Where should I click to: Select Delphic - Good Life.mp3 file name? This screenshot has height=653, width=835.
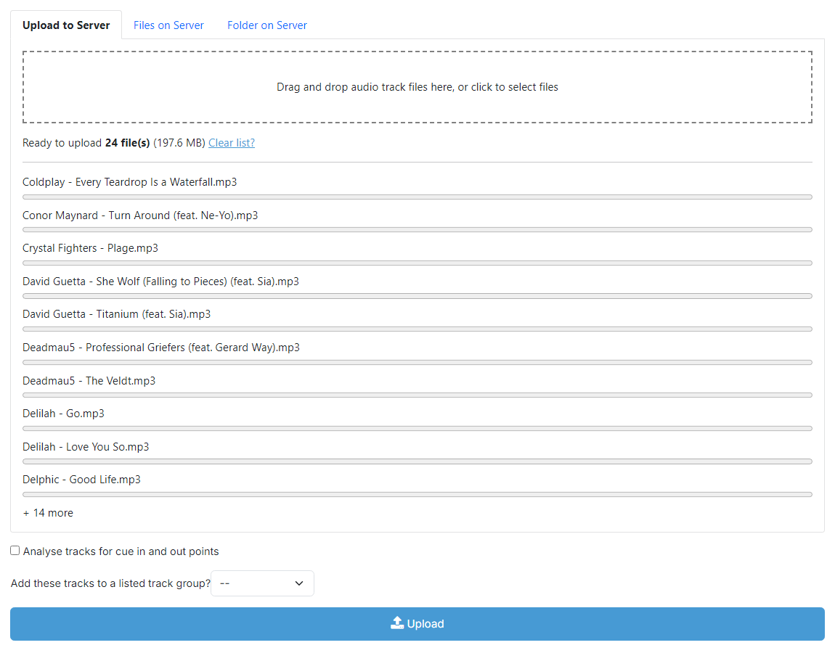[x=81, y=480]
